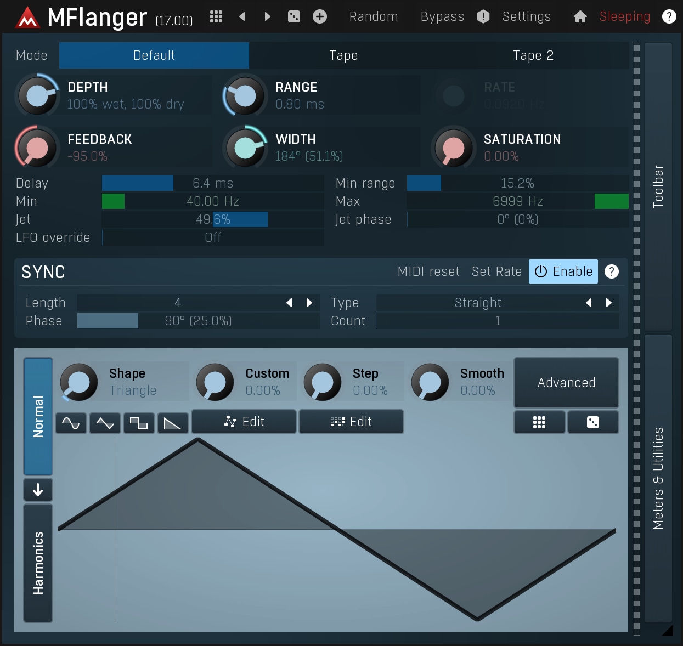Toggle Bypass in the top toolbar
The width and height of the screenshot is (683, 646).
click(x=442, y=16)
